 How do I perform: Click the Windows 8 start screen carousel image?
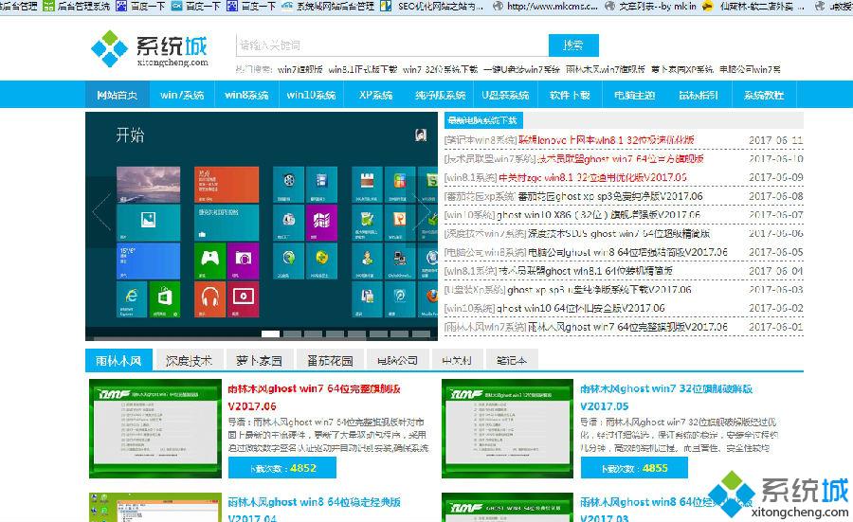262,226
